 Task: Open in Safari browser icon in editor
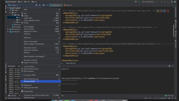164,11
